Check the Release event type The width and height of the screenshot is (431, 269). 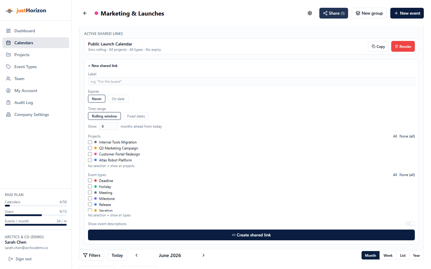tap(90, 204)
